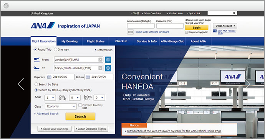The width and height of the screenshot is (265, 139).
Task: Click Japan Domestic Flights button
Action: pos(91,129)
